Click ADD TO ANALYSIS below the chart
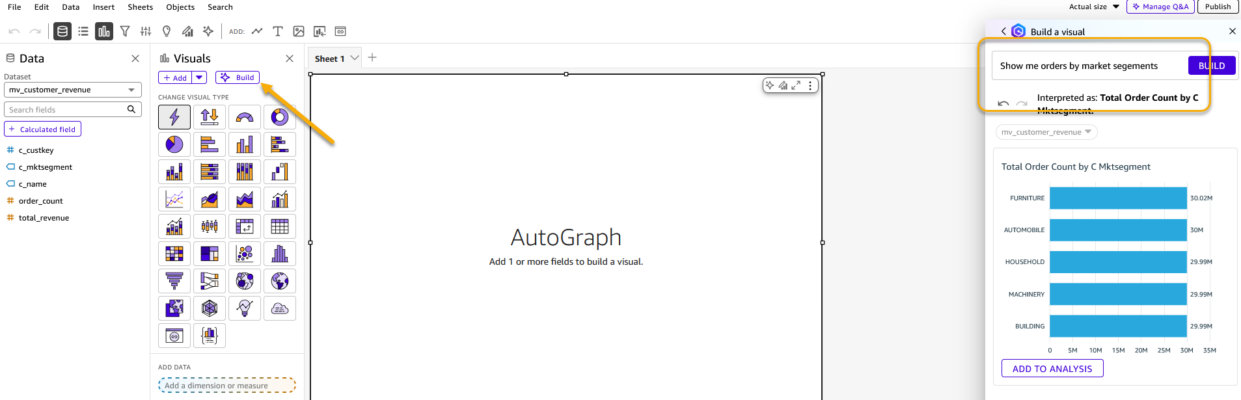Image resolution: width=1241 pixels, height=400 pixels. [1052, 368]
